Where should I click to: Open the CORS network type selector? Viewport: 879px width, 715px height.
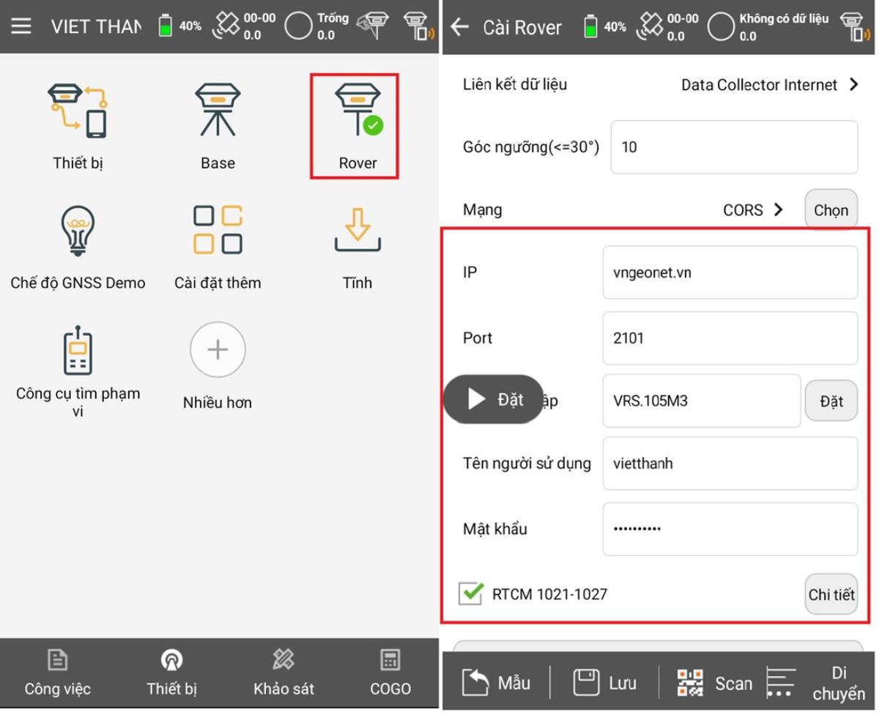[753, 210]
